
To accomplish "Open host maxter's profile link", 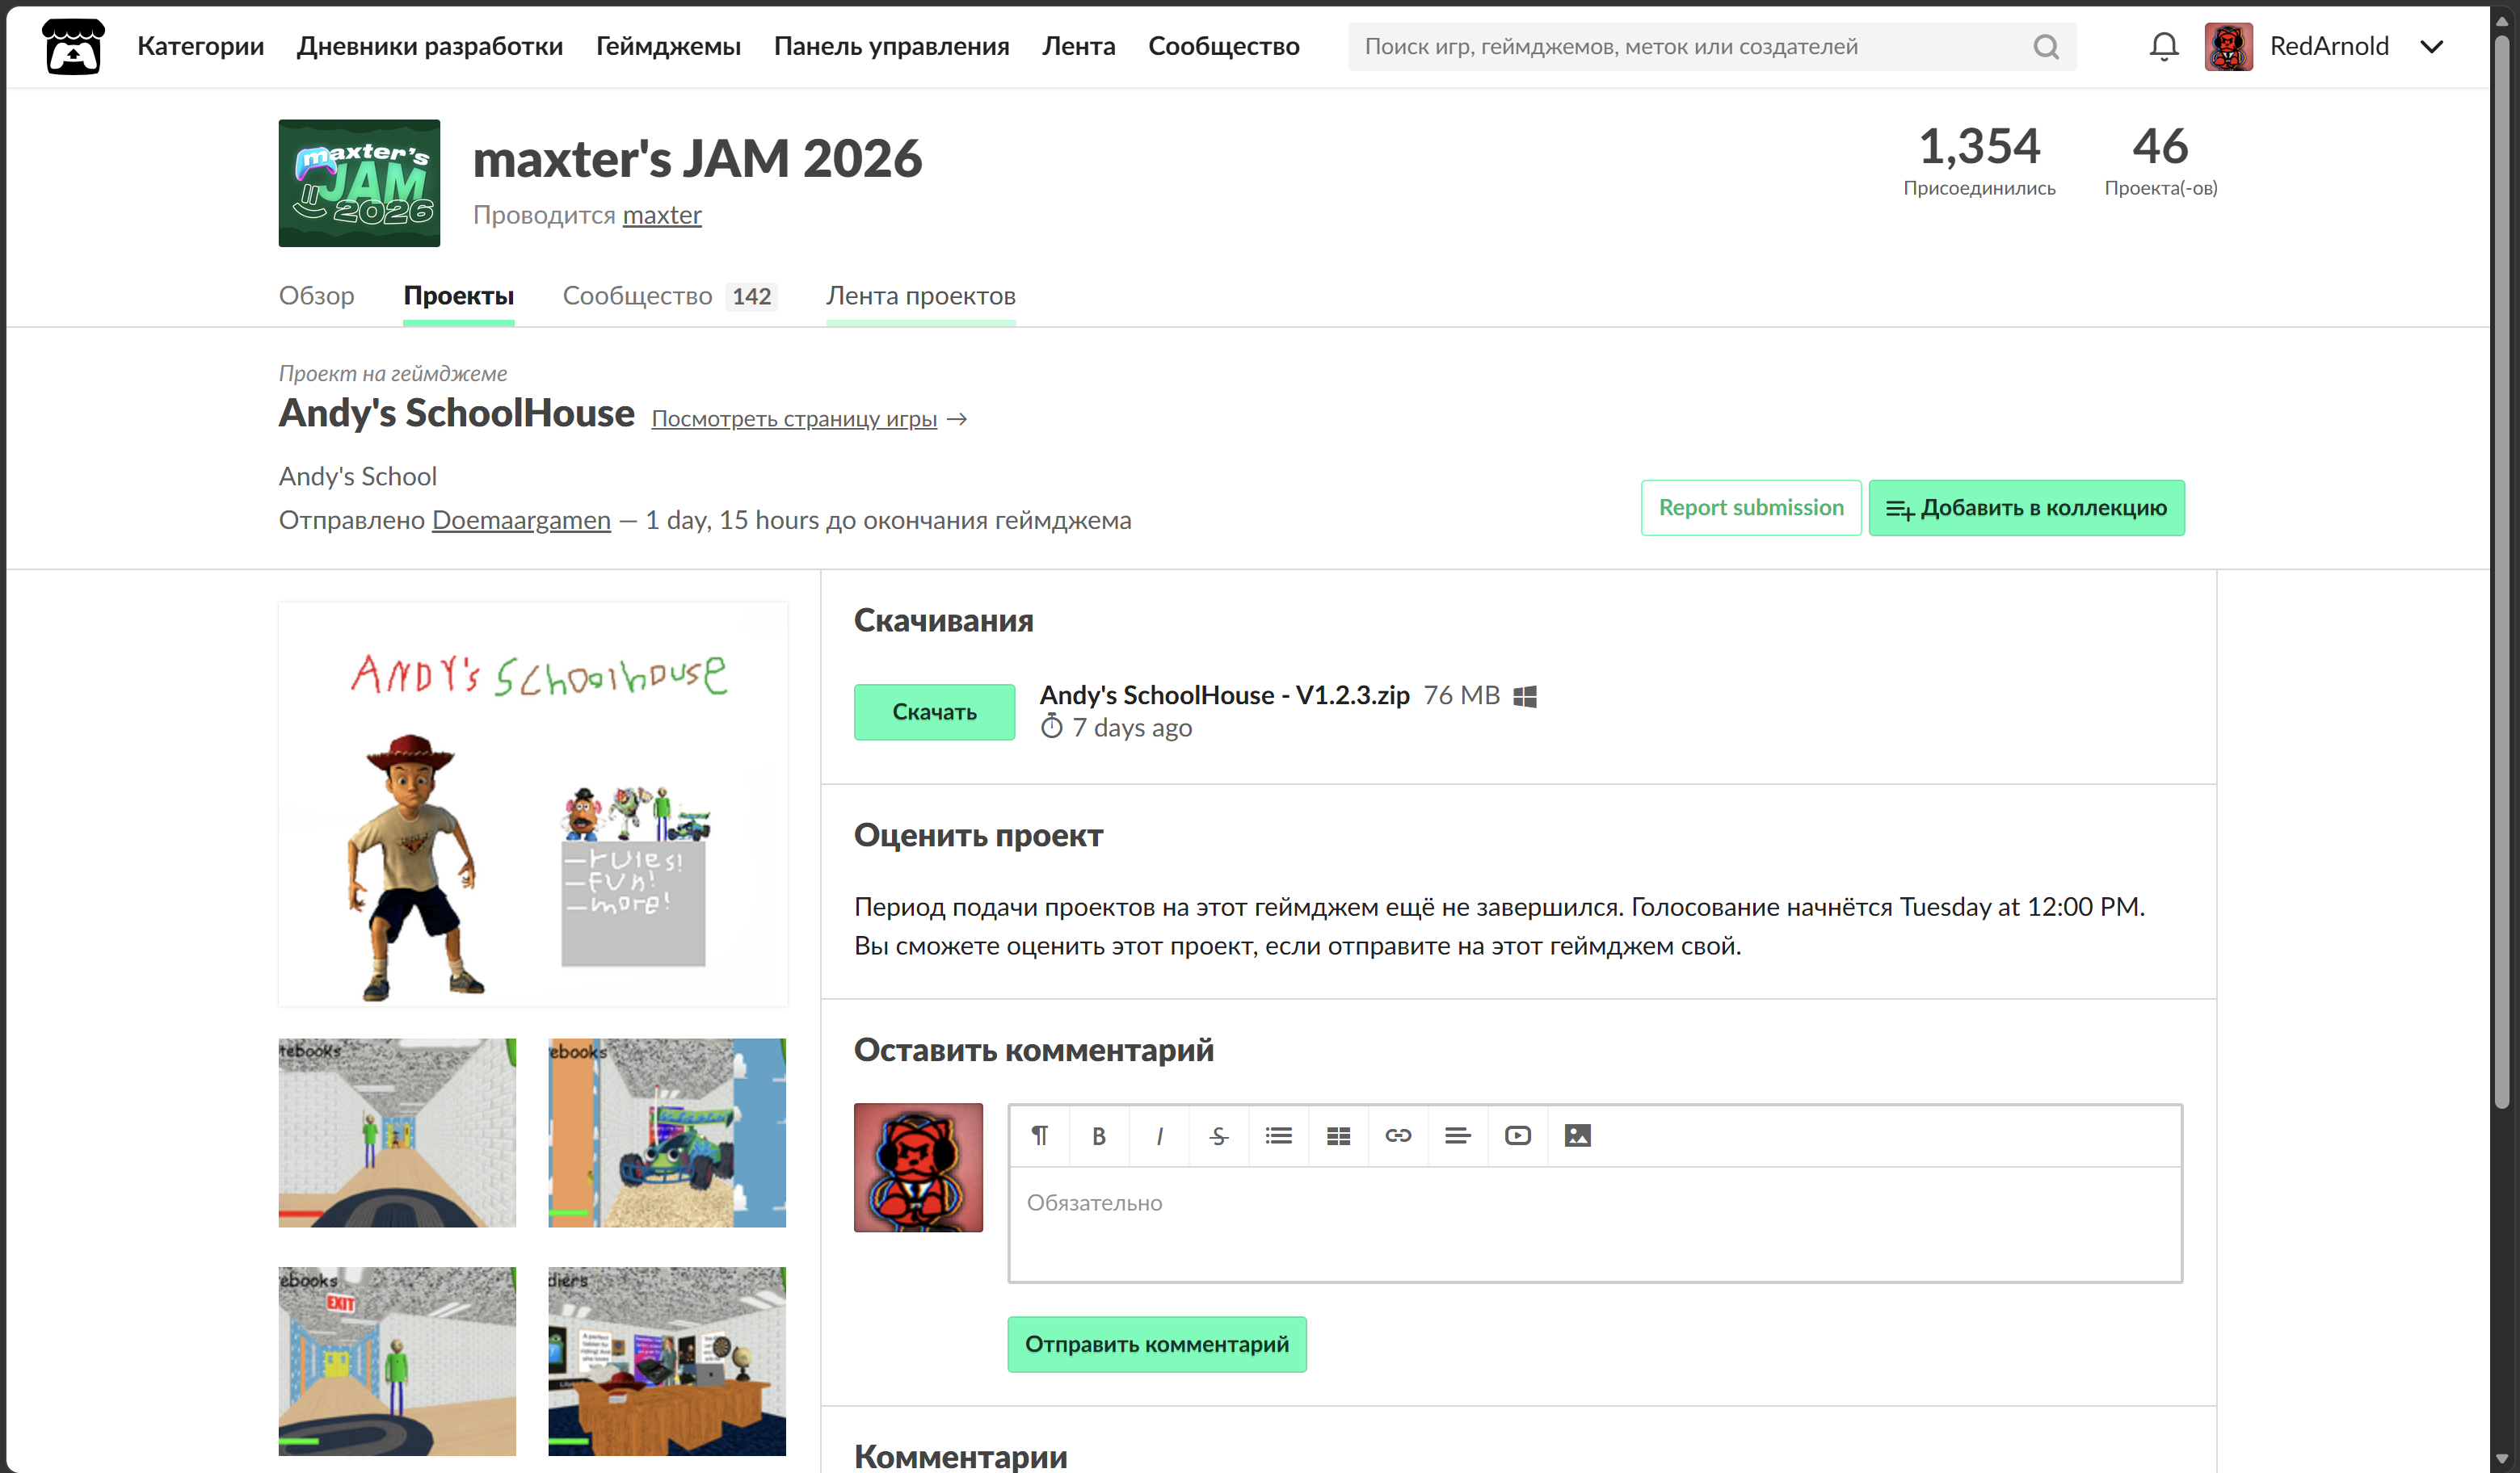I will [x=662, y=215].
